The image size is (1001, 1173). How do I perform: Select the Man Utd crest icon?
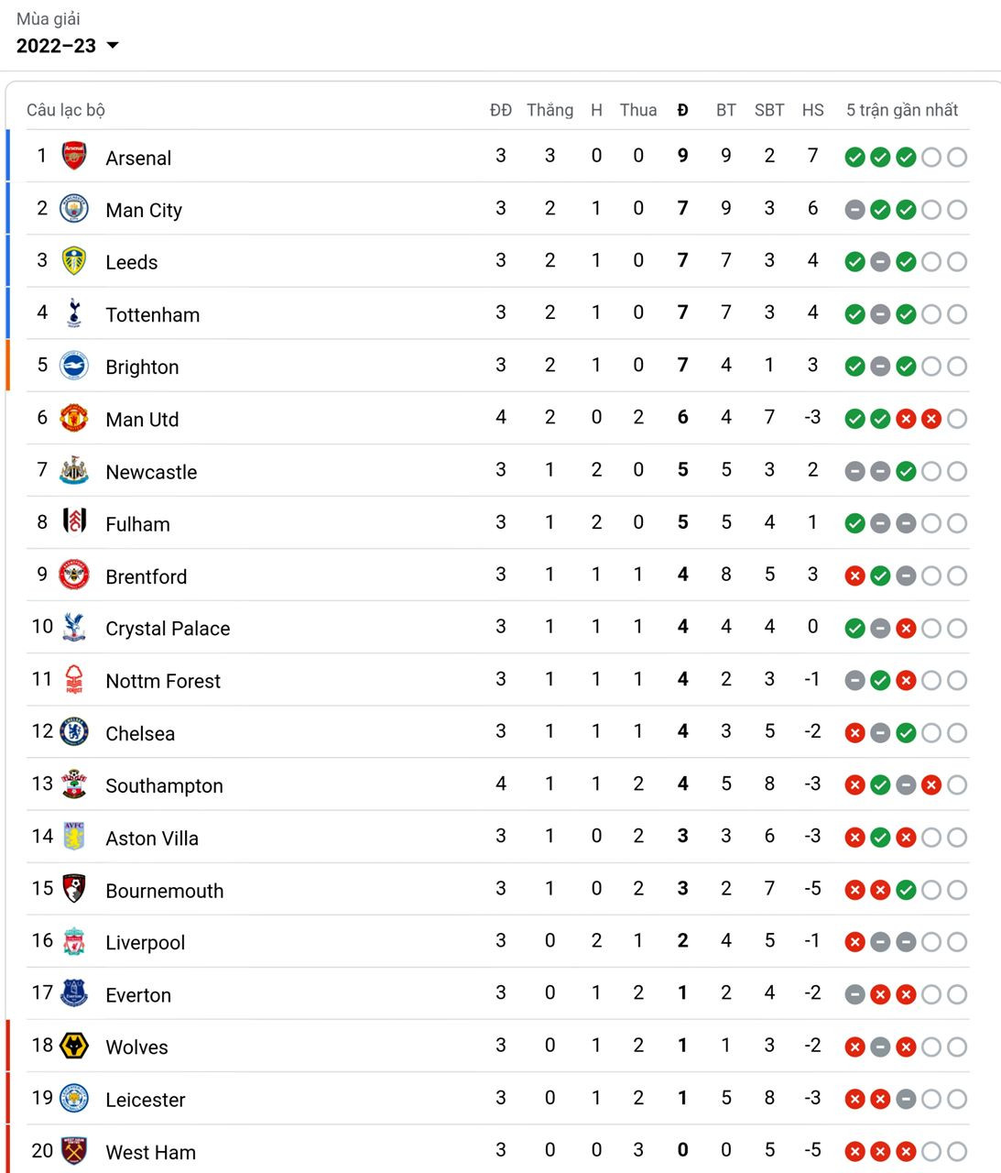pyautogui.click(x=74, y=418)
